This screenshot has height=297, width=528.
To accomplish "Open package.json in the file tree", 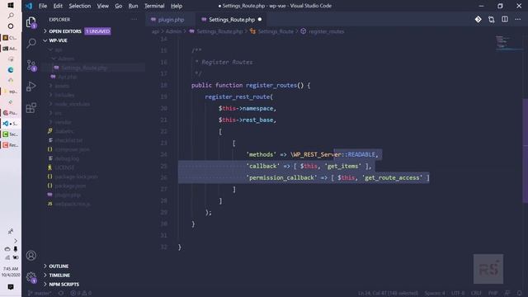I will 70,186.
